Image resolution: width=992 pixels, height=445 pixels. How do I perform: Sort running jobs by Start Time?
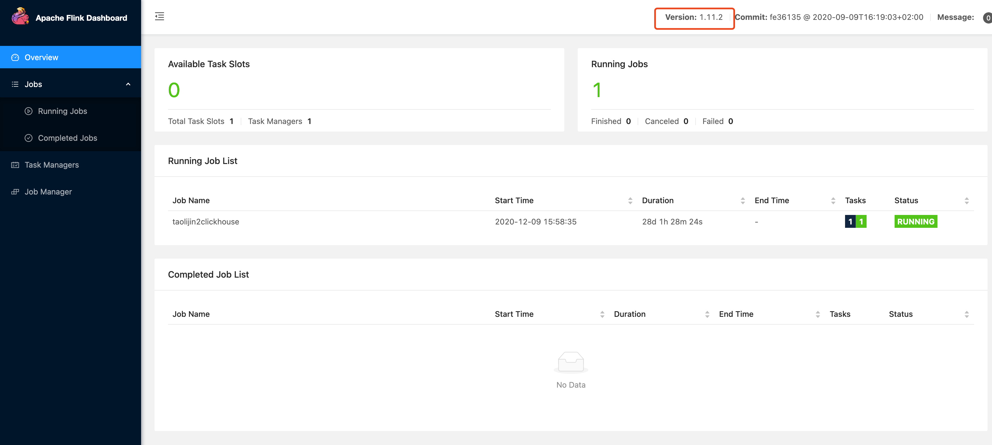pyautogui.click(x=630, y=201)
